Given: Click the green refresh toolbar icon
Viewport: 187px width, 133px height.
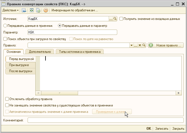Looking at the screenshot, I should pos(31,10).
